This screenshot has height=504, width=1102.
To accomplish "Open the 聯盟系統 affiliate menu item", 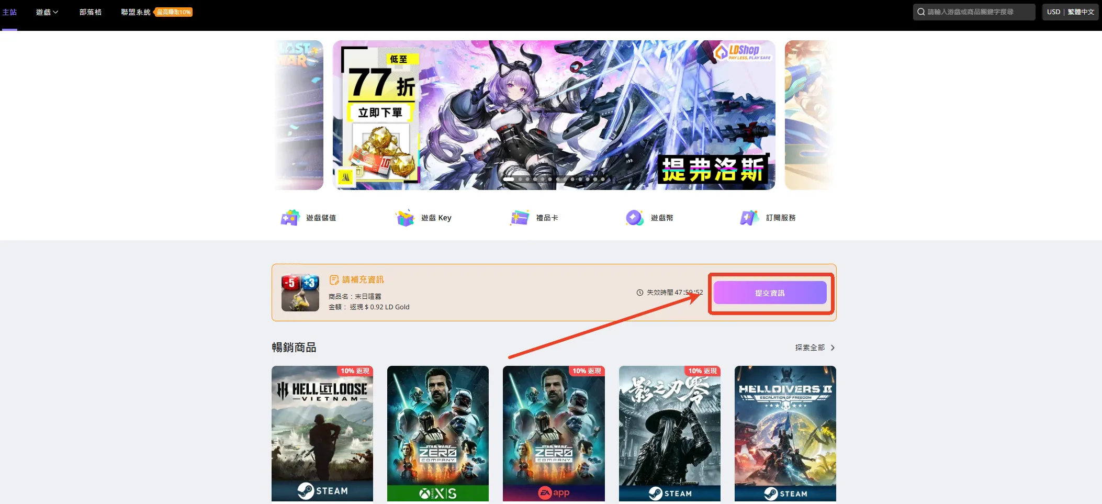I will click(x=136, y=12).
